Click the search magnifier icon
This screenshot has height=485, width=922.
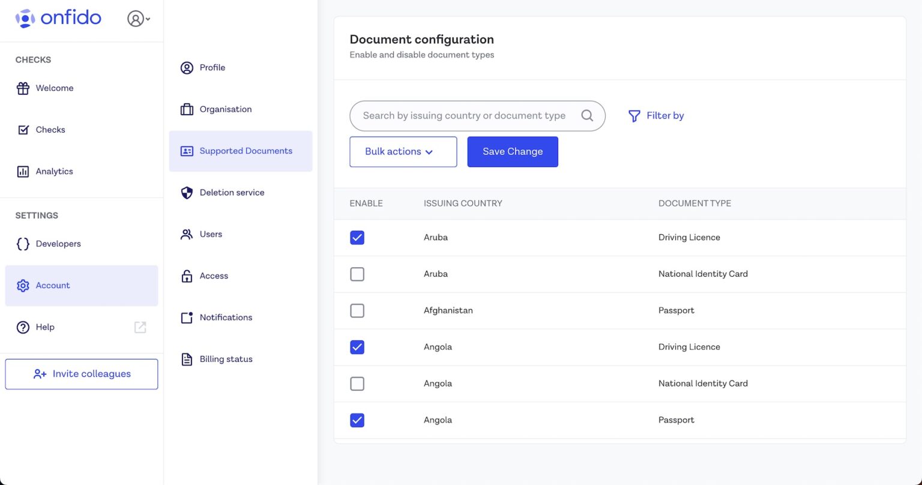587,115
